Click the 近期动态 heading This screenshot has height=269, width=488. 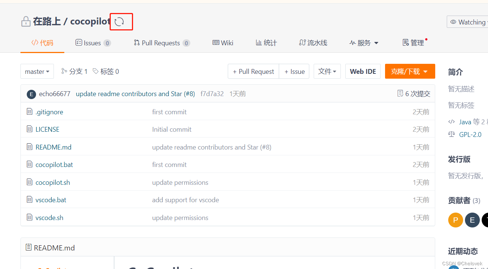point(463,251)
